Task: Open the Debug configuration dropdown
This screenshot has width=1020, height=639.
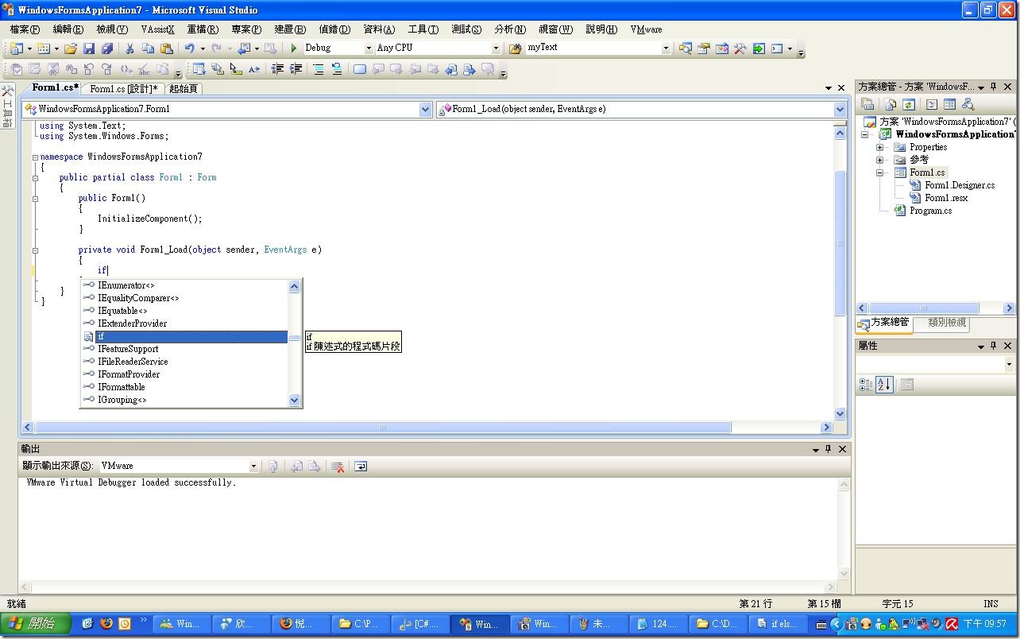Action: [369, 48]
